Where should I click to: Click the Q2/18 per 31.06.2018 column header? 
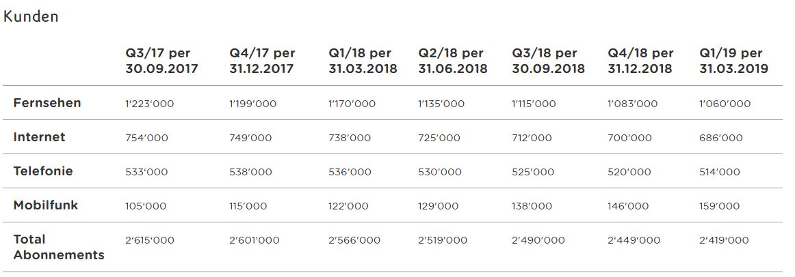(452, 61)
